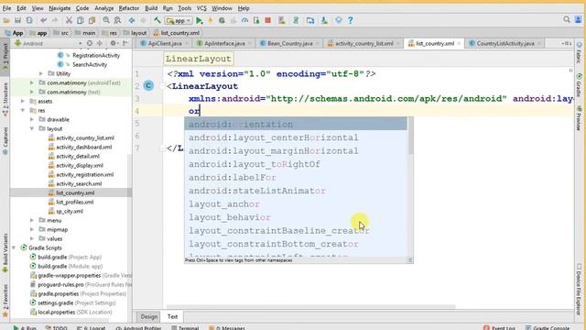Collapse the Gradle Scripts node
Screen dimensions: 586x330
(14, 248)
